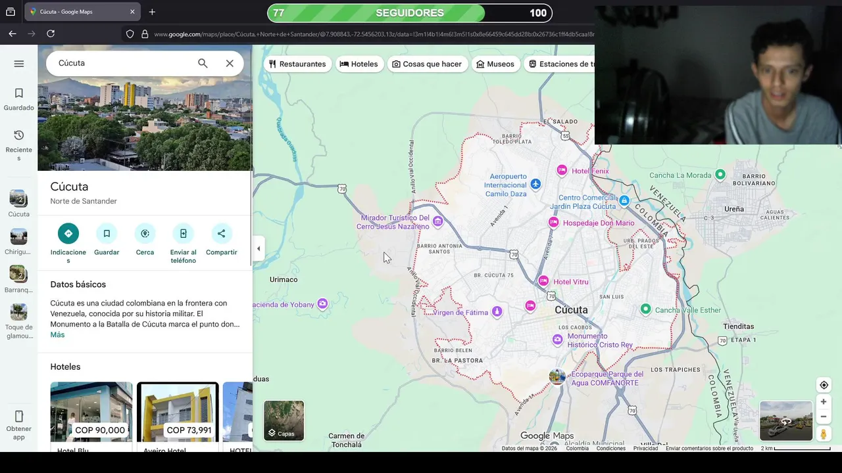Open the Google Maps hamburger menu
Screen dimensions: 842x473
18,64
